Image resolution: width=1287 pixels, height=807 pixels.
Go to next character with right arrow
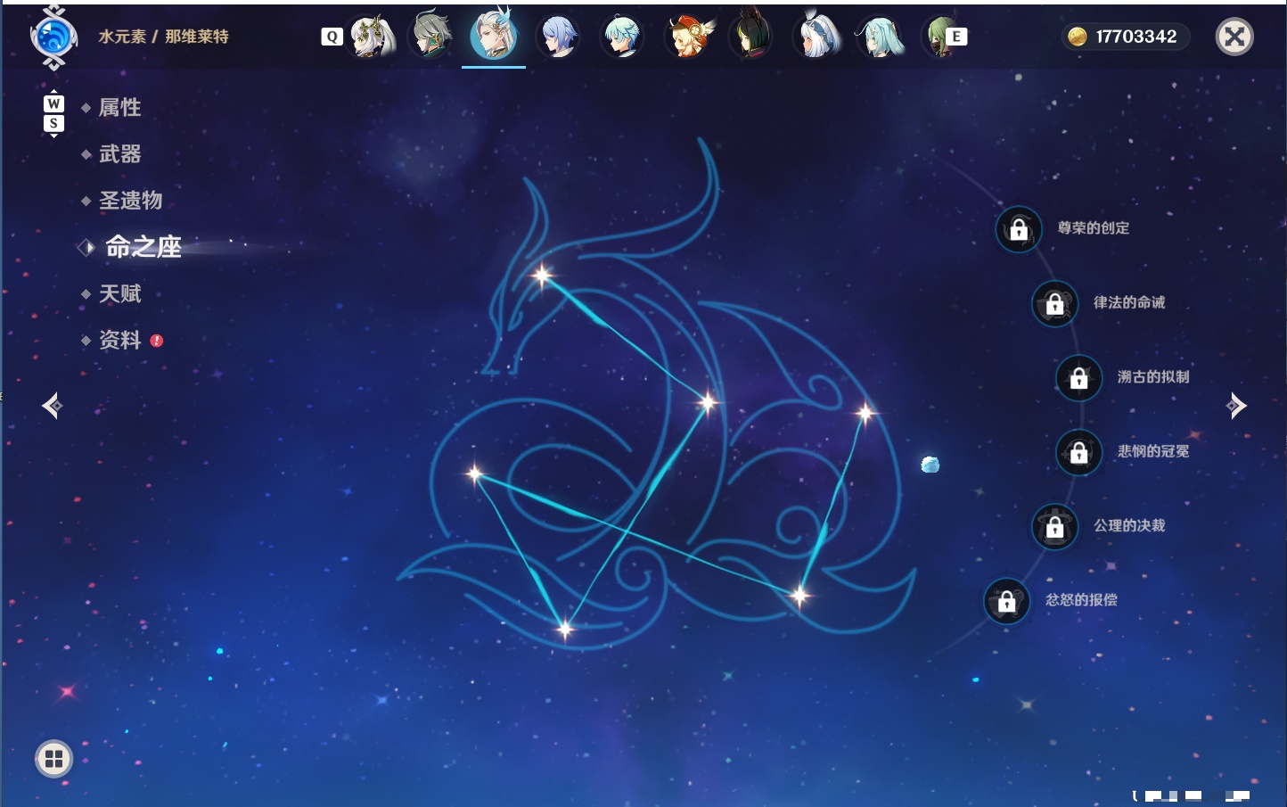pyautogui.click(x=1236, y=406)
